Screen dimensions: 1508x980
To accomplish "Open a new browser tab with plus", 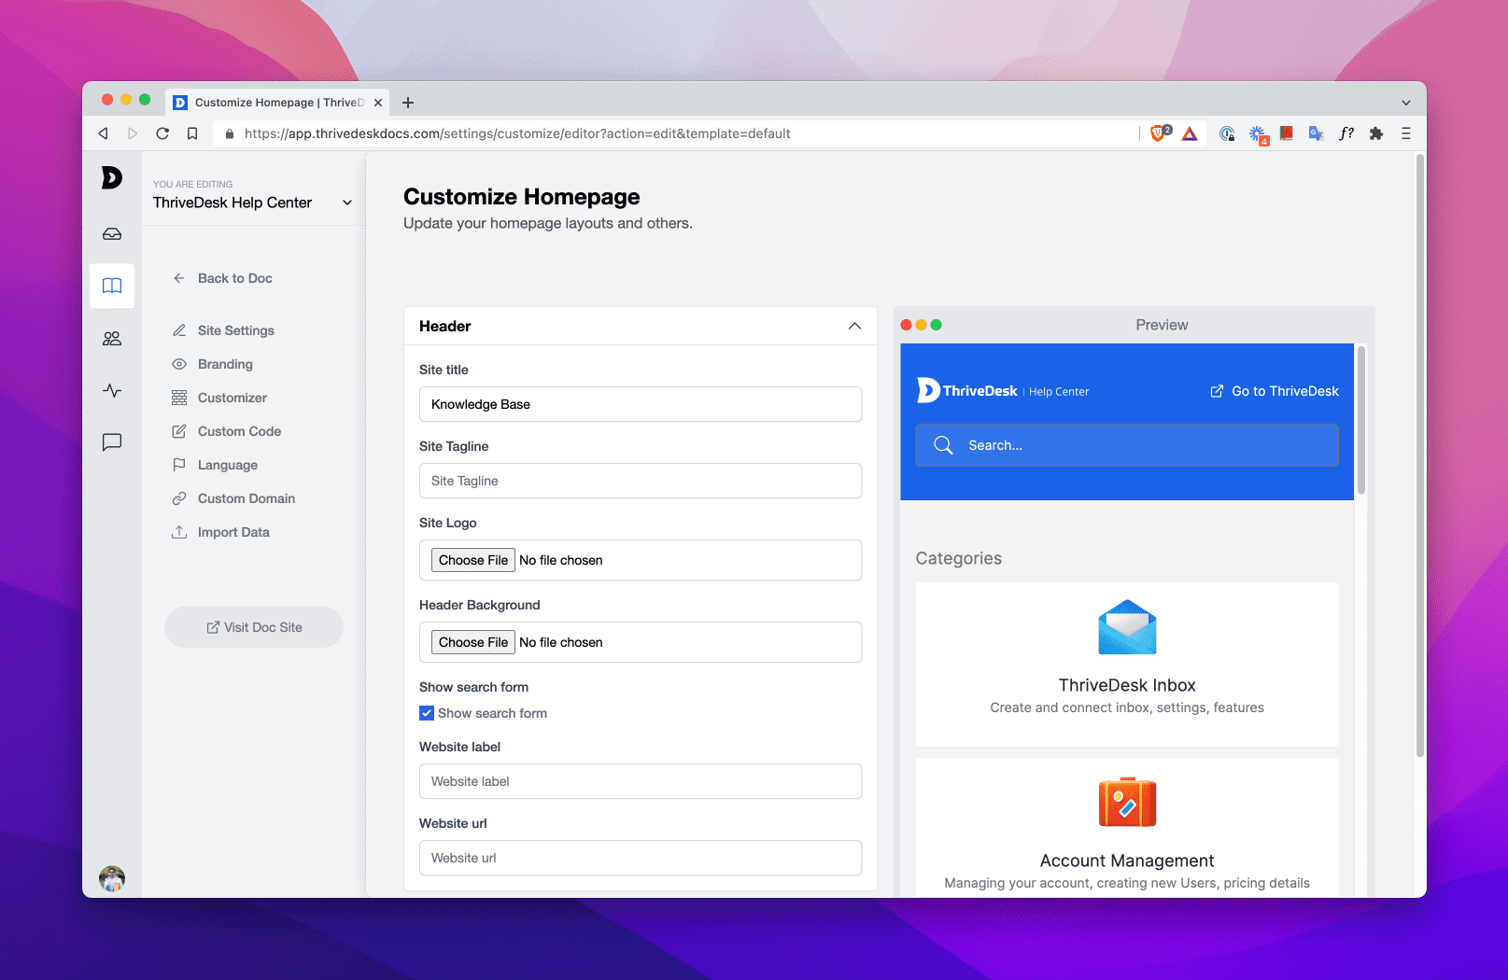I will (x=408, y=103).
